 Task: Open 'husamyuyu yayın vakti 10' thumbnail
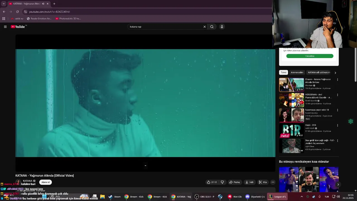coord(291,115)
